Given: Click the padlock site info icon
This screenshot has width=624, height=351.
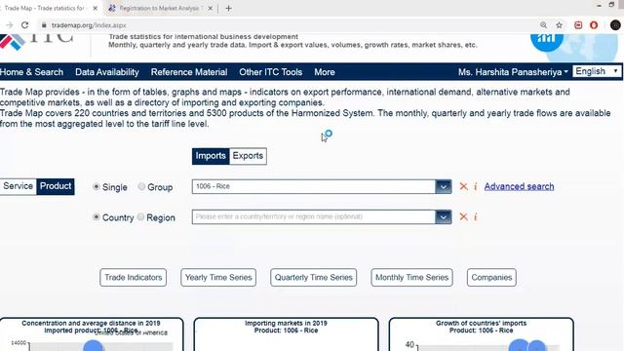Looking at the screenshot, I should click(x=44, y=25).
